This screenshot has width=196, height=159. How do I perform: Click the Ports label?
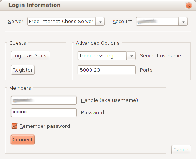pos(146,70)
